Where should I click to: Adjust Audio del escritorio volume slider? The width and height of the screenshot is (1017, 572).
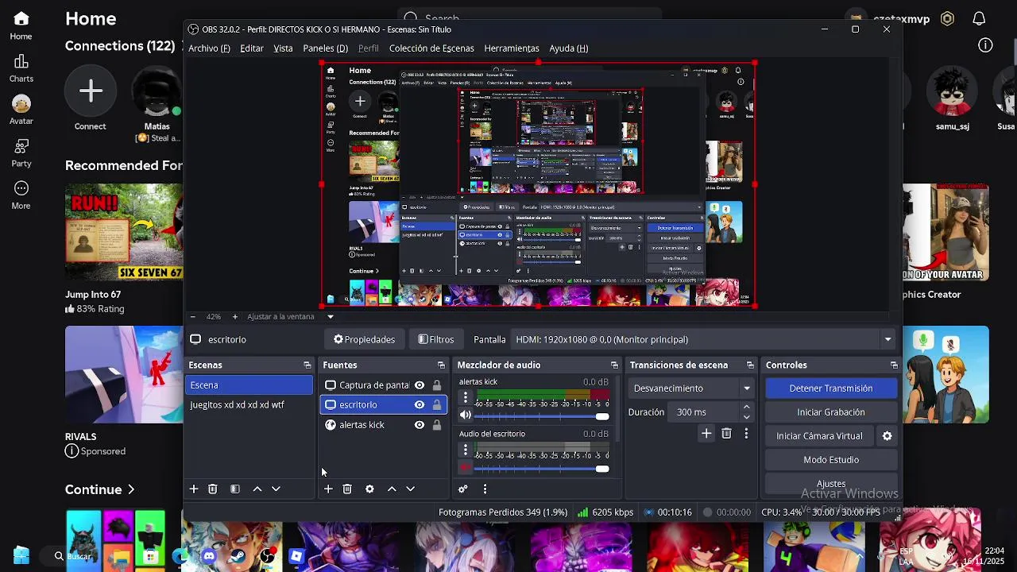point(542,469)
